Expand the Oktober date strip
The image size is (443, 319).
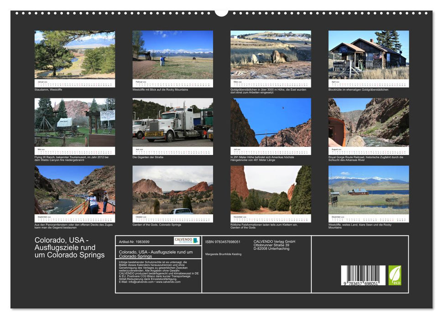click(x=172, y=218)
